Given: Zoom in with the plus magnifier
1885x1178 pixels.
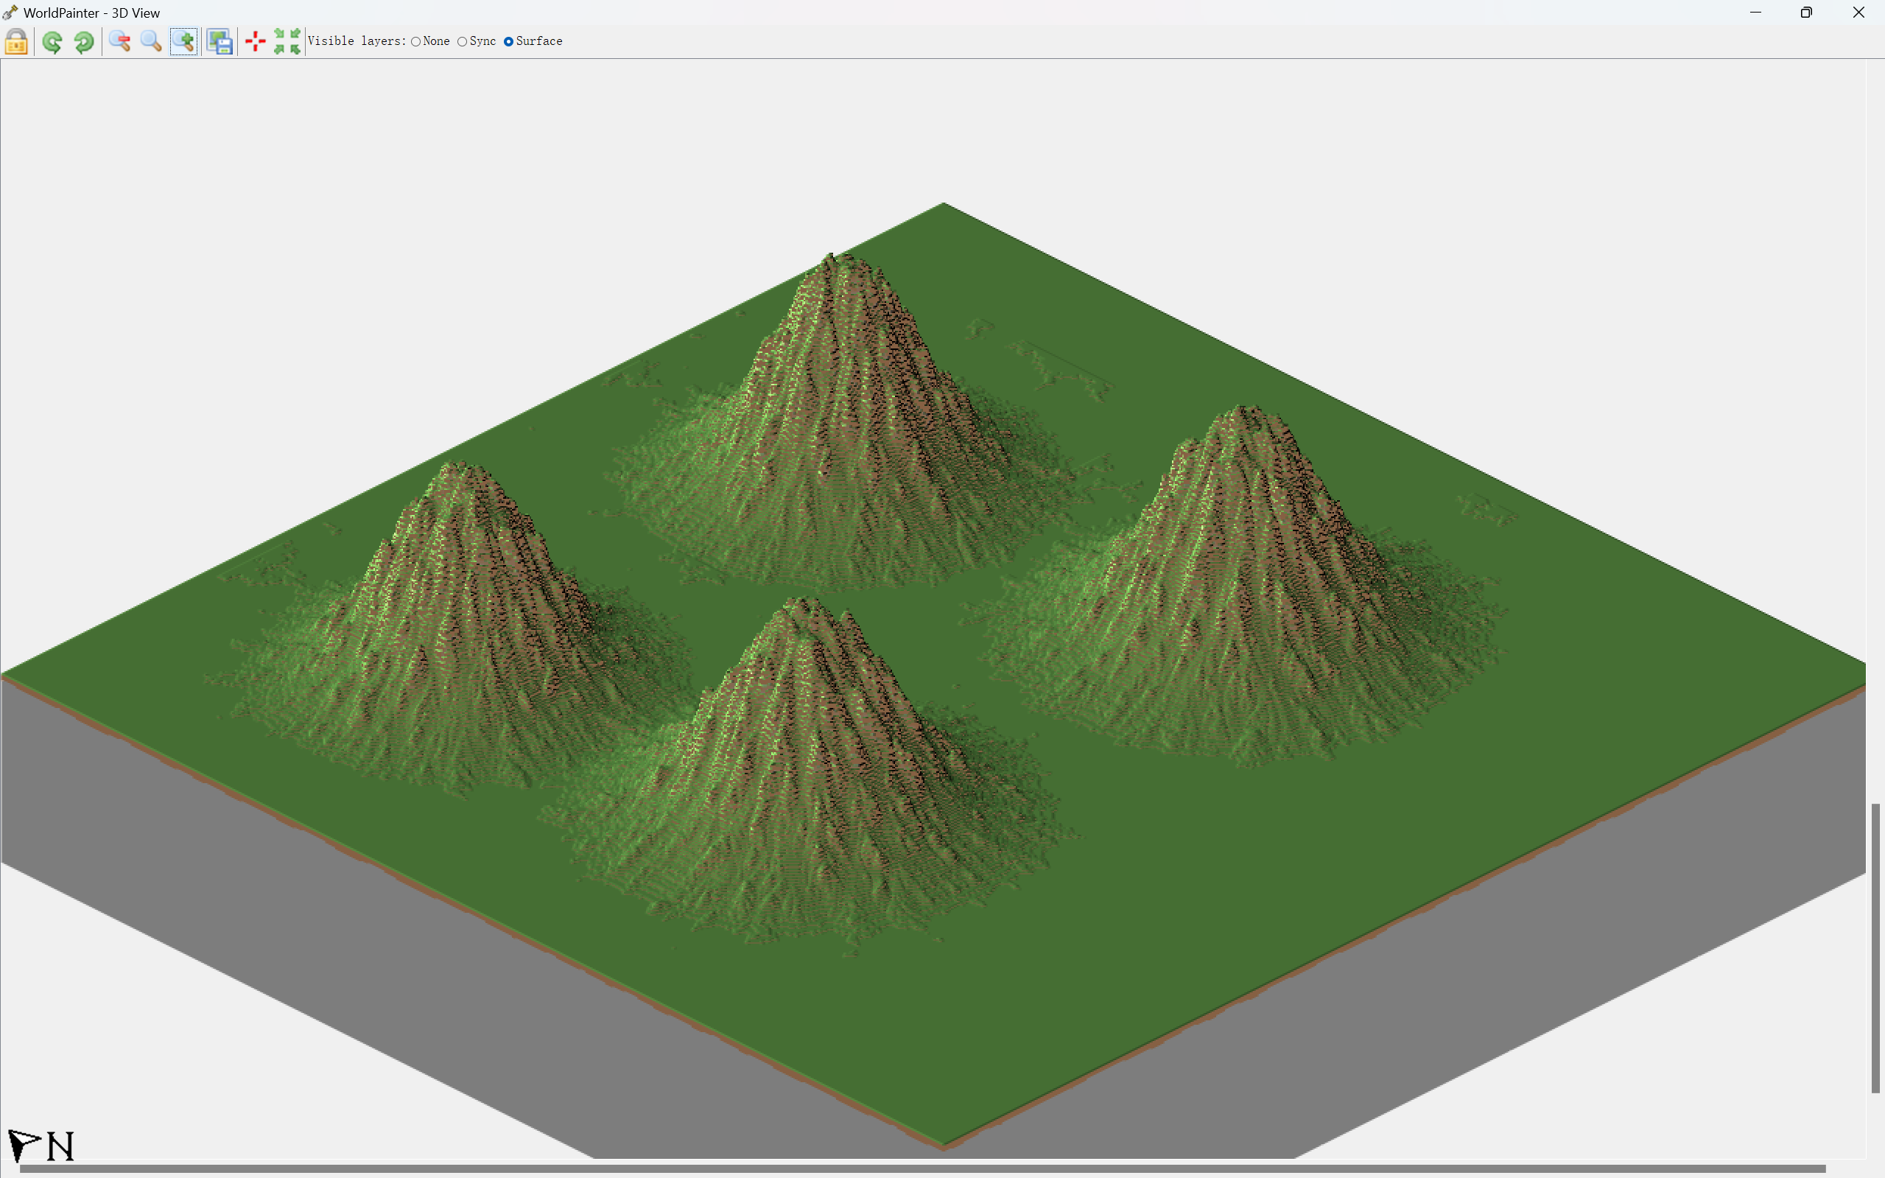Looking at the screenshot, I should [184, 41].
